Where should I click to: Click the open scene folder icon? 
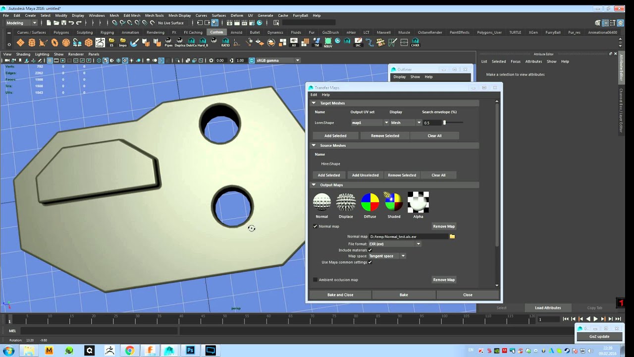(56, 23)
